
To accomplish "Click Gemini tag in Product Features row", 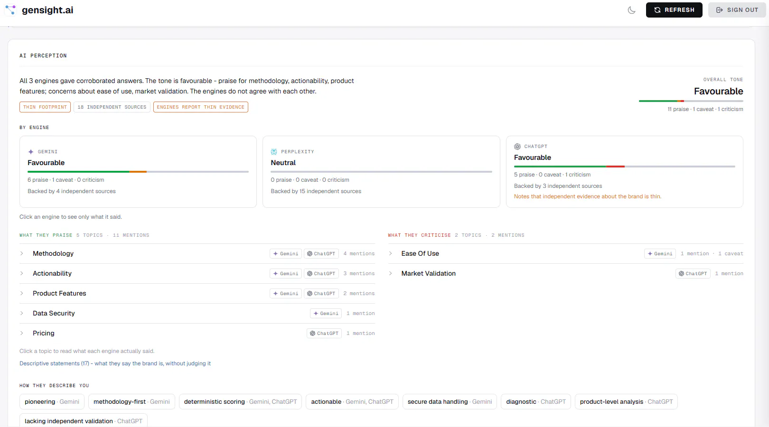I will point(286,294).
